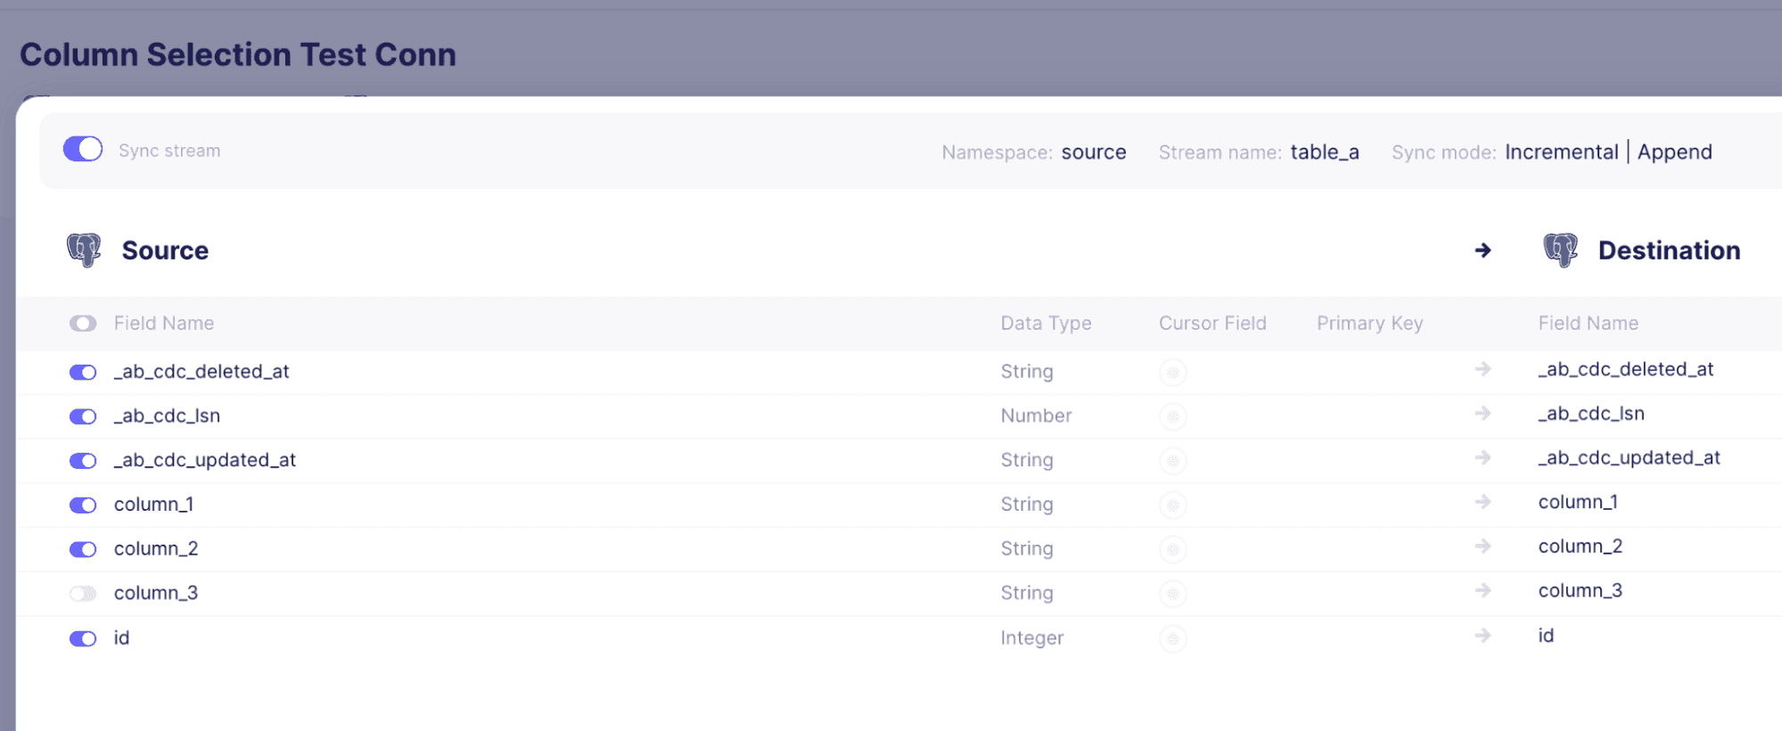
Task: Click String data type of column_3
Action: (1026, 594)
